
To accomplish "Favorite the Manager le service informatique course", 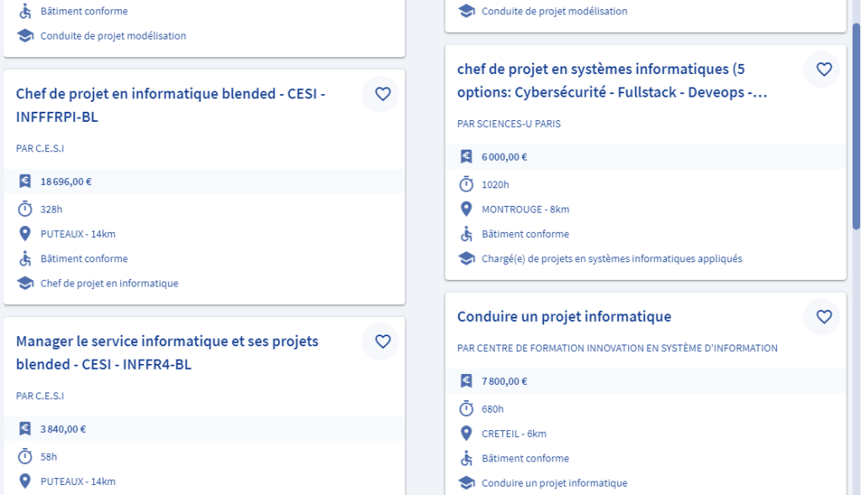I will coord(383,341).
